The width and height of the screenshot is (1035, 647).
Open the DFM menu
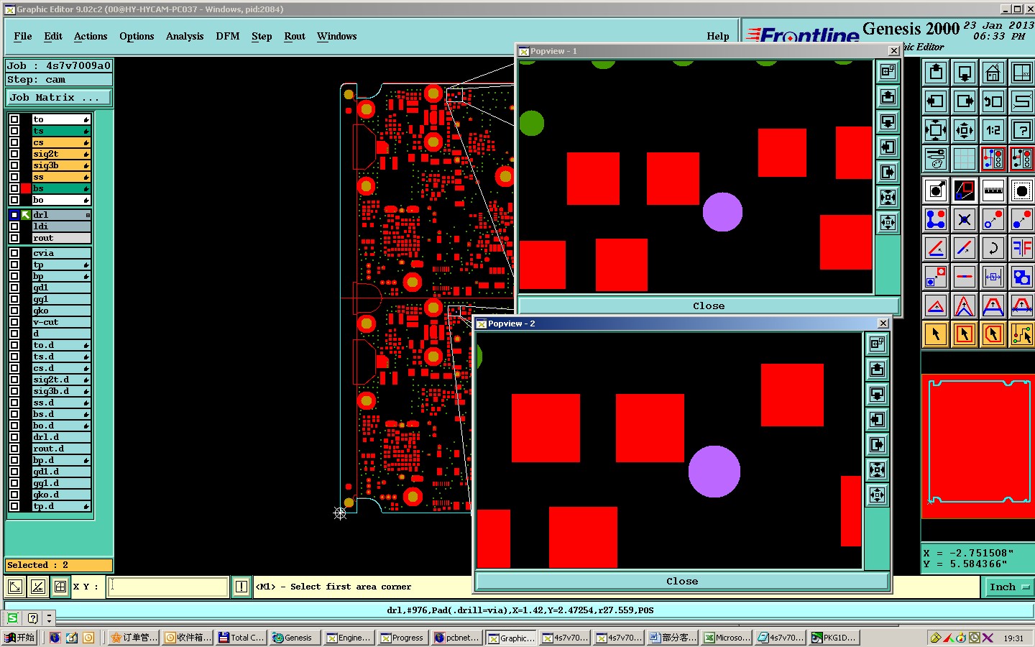pos(228,36)
